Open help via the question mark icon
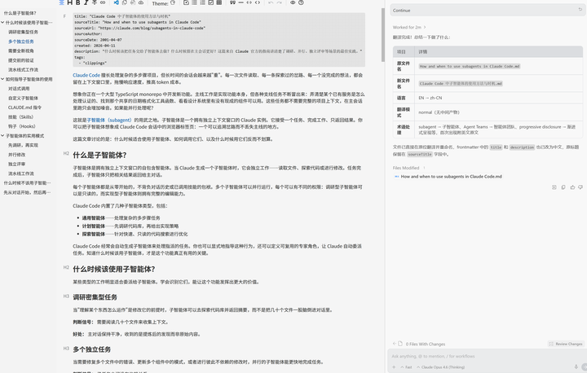 point(301,2)
